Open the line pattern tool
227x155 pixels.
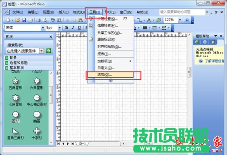[154, 28]
